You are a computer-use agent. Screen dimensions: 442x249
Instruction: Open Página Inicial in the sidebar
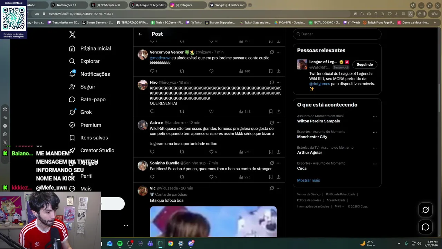click(90, 48)
